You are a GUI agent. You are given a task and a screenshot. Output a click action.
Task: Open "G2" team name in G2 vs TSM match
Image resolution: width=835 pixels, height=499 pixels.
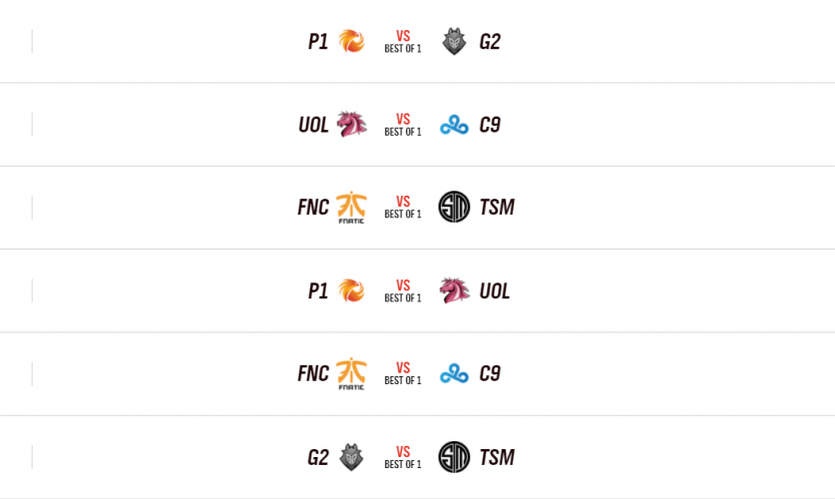click(x=318, y=458)
